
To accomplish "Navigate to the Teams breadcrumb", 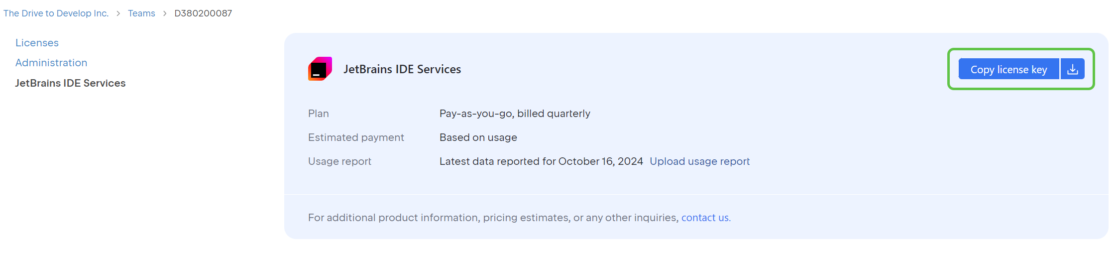I will click(x=141, y=13).
